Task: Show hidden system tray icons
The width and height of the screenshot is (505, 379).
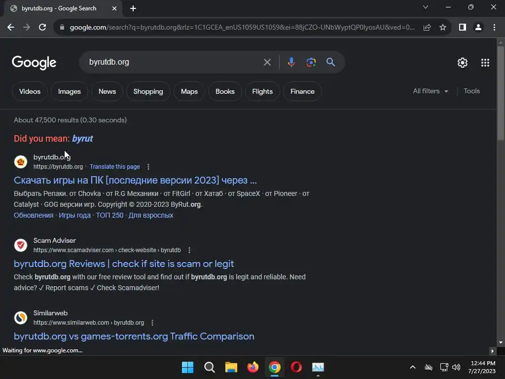Action: click(413, 367)
